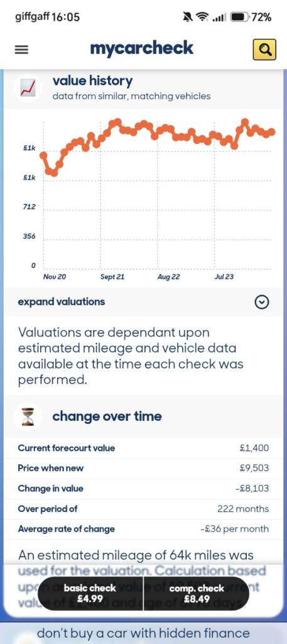Expand valuations with the chevron circle
This screenshot has height=644, width=287.
(x=262, y=303)
